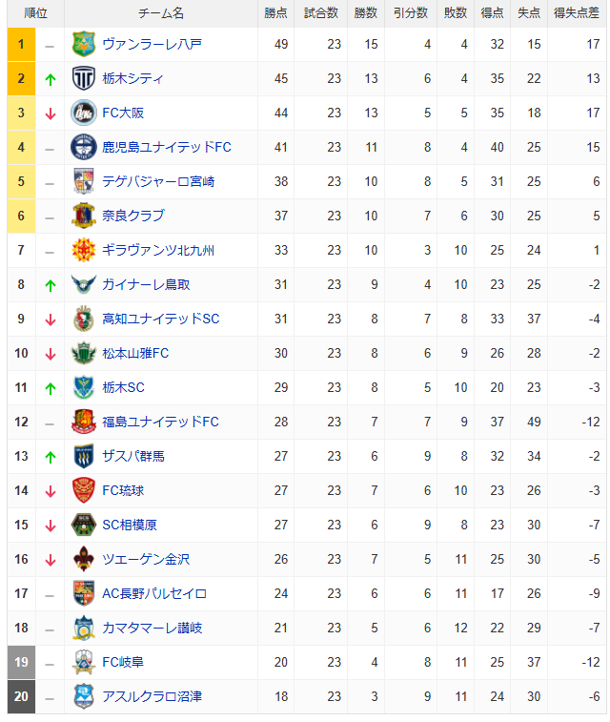Image resolution: width=610 pixels, height=722 pixels.
Task: Click the 栃木シティ team emblem
Action: [84, 78]
